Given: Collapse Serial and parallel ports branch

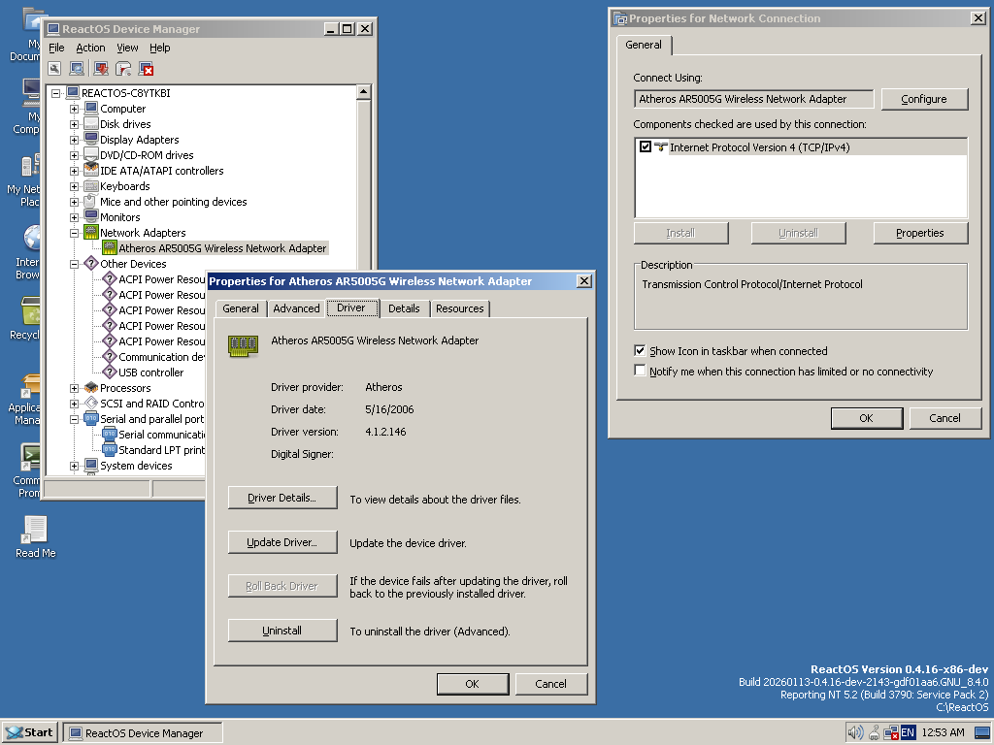Looking at the screenshot, I should pos(74,418).
